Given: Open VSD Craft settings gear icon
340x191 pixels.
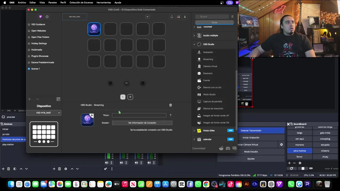Looking at the screenshot, I should coord(47,17).
